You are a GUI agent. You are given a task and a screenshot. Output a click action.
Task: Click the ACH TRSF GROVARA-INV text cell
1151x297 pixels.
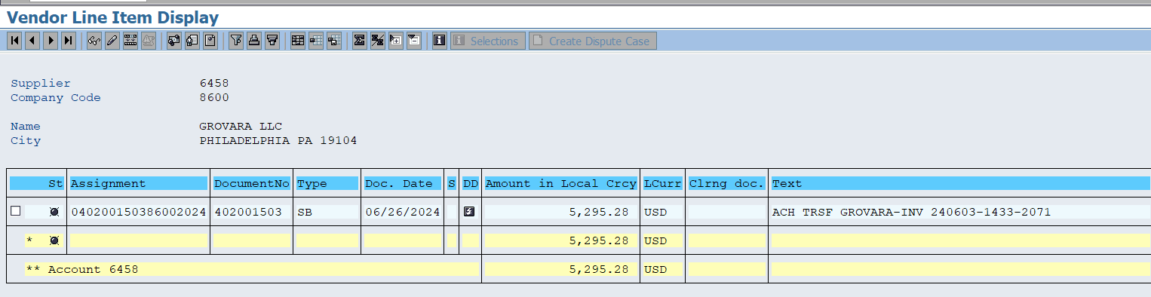[x=960, y=212]
